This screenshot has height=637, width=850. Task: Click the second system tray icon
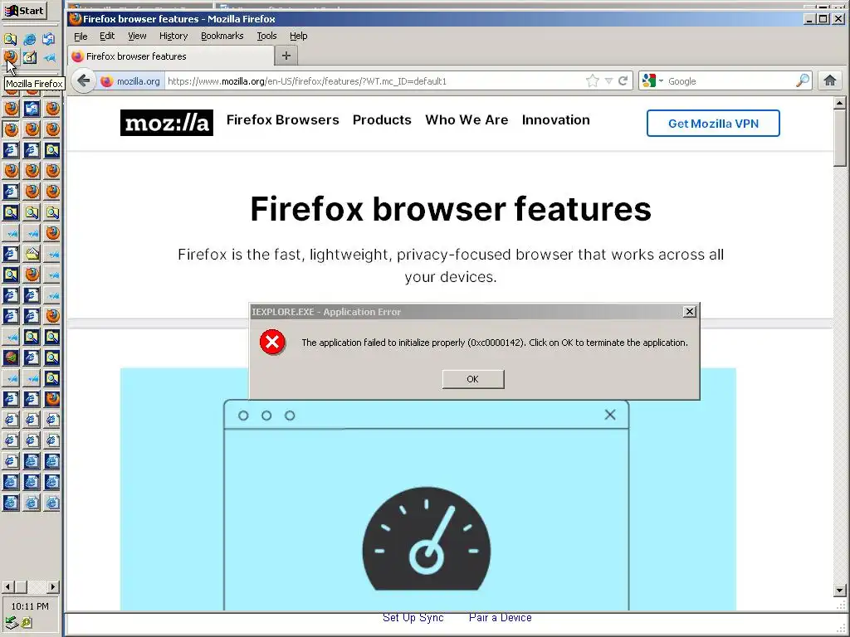pyautogui.click(x=26, y=623)
